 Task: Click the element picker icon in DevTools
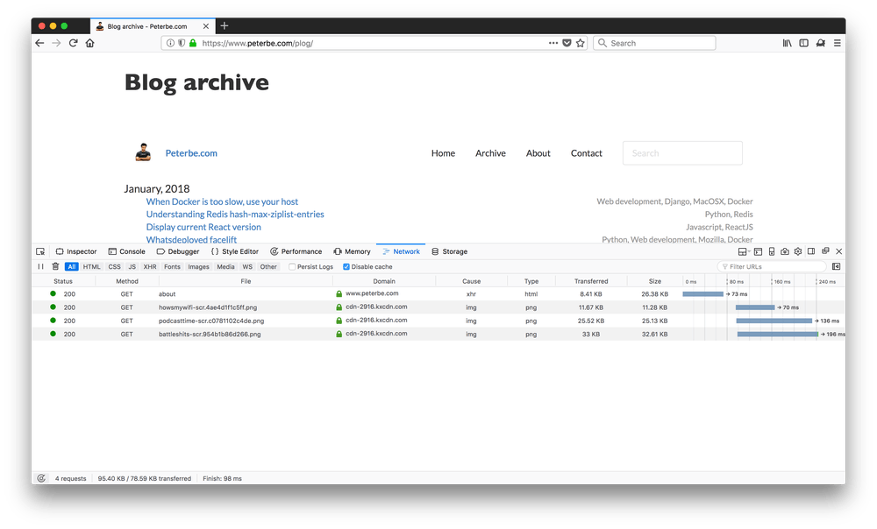pyautogui.click(x=40, y=251)
